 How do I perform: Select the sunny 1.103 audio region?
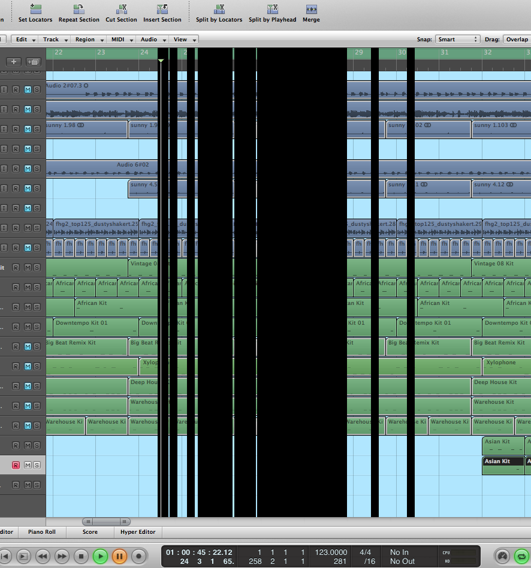pyautogui.click(x=501, y=129)
